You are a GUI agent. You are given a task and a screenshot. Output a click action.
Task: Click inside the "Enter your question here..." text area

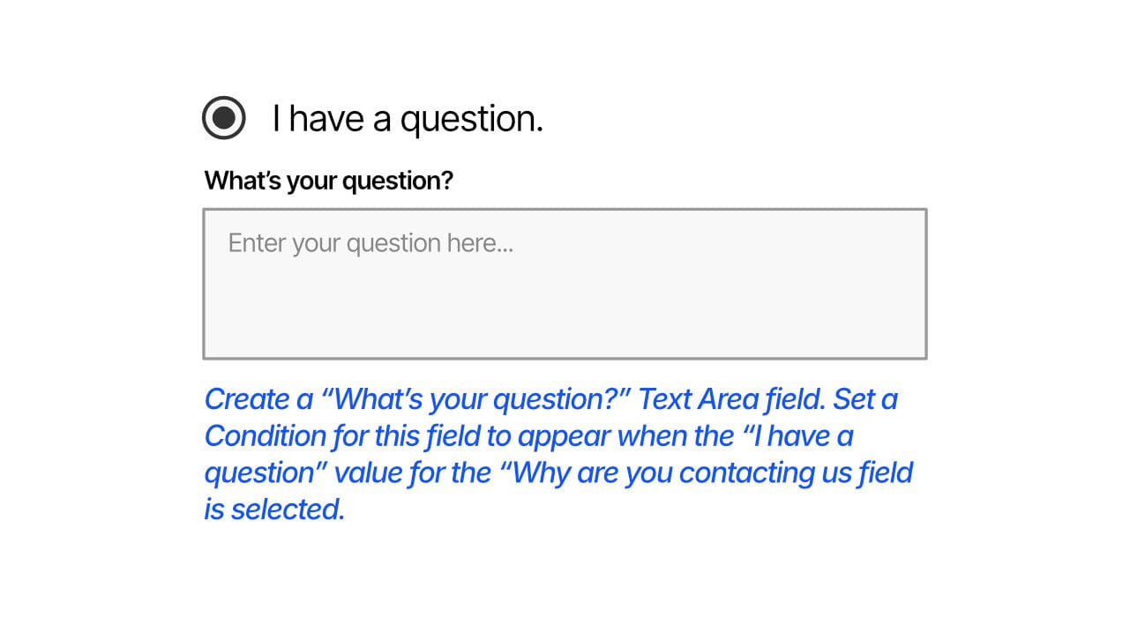(565, 282)
